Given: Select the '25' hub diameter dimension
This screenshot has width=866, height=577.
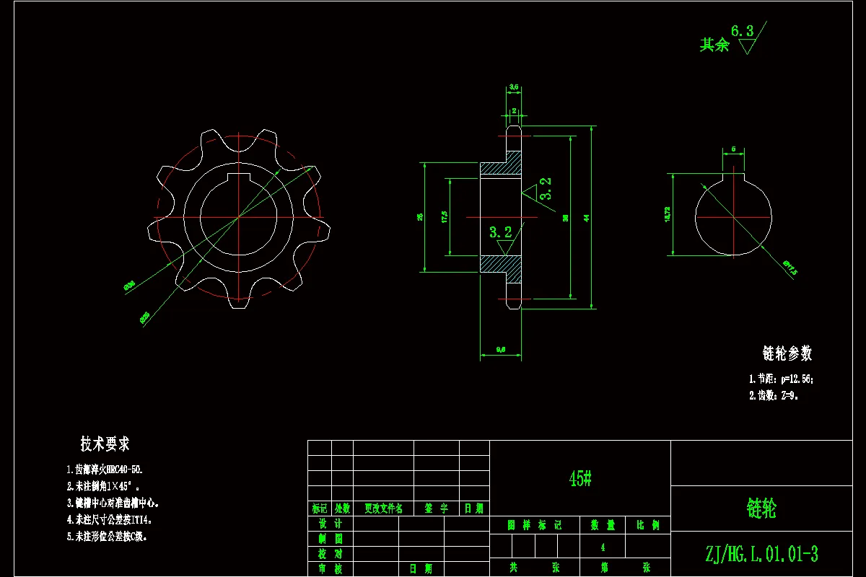Looking at the screenshot, I should [x=419, y=217].
